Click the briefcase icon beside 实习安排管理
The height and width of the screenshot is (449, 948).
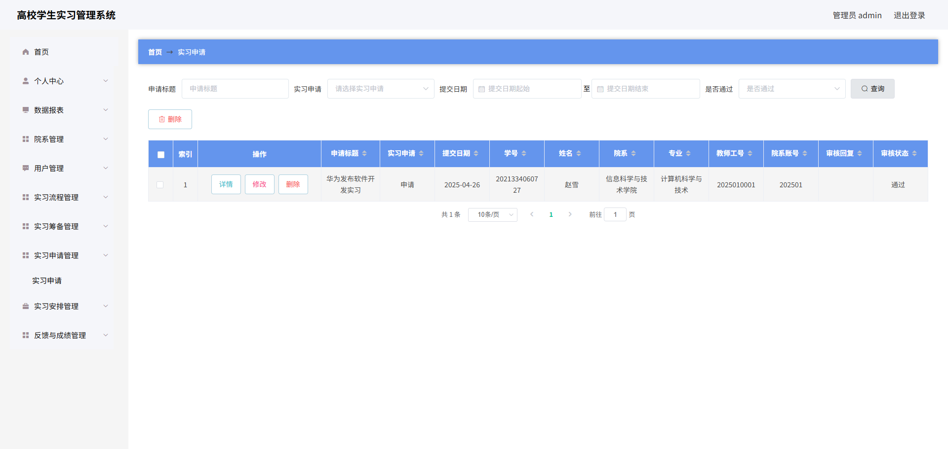[x=26, y=306]
